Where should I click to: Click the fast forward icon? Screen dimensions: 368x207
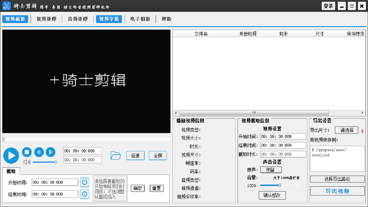pos(51,152)
